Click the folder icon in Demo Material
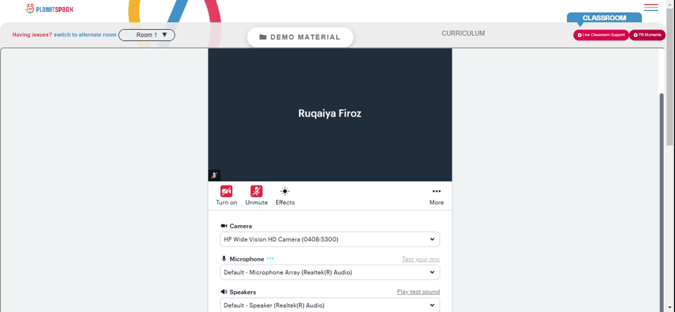The height and width of the screenshot is (312, 675). pos(263,37)
